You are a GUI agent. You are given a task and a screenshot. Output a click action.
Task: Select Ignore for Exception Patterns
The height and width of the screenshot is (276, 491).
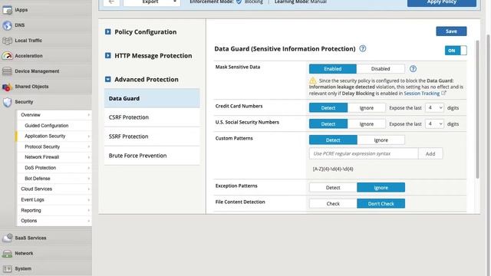(x=381, y=187)
